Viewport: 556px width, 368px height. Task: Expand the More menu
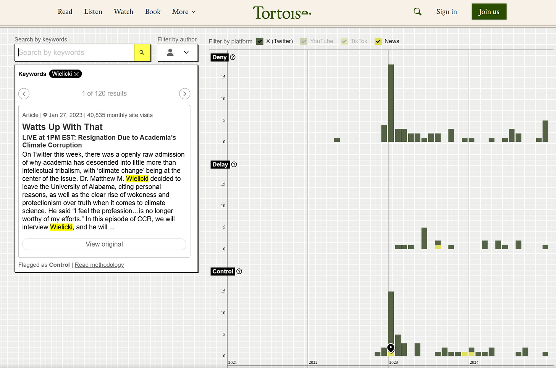coord(184,12)
